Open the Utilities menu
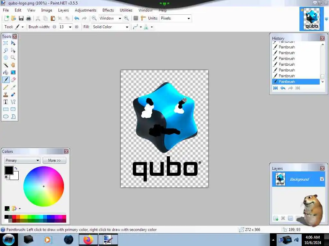This screenshot has width=329, height=246. click(126, 10)
